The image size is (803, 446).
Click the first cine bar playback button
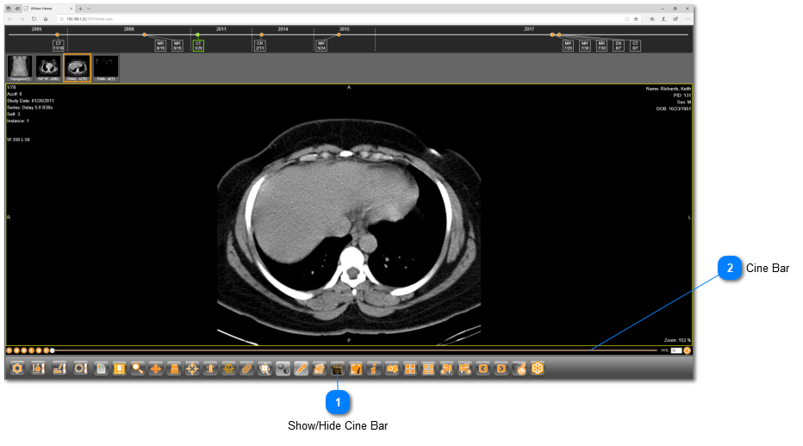(9, 350)
